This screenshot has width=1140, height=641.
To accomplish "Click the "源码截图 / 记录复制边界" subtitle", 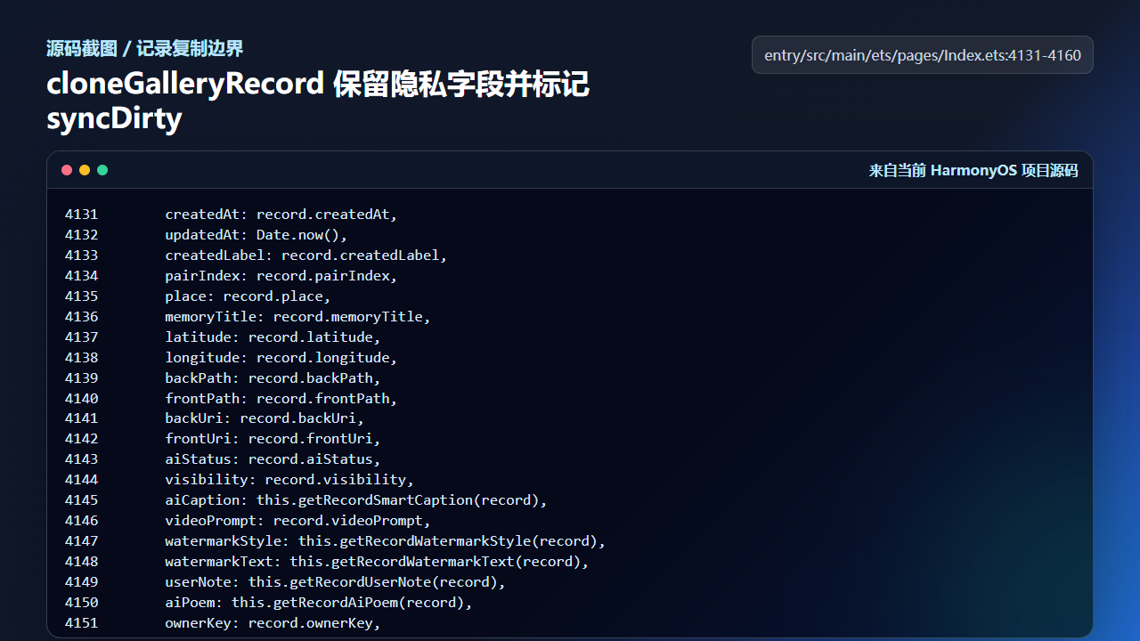I will pyautogui.click(x=145, y=48).
